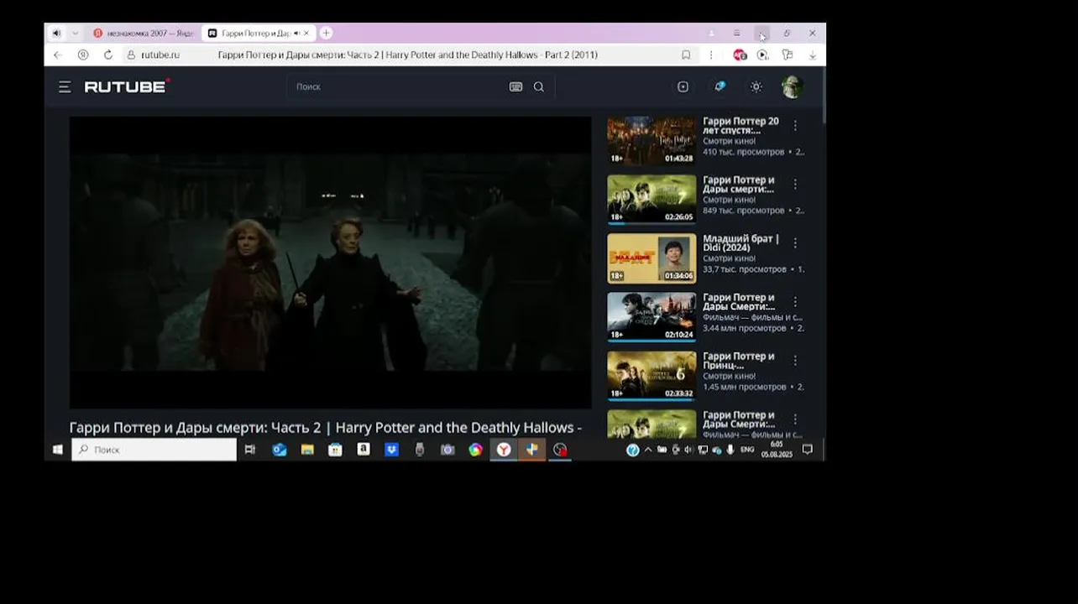Select the 'Гарри Поттер и Дар' tab
Viewport: 1078px width, 604px height.
[x=257, y=33]
